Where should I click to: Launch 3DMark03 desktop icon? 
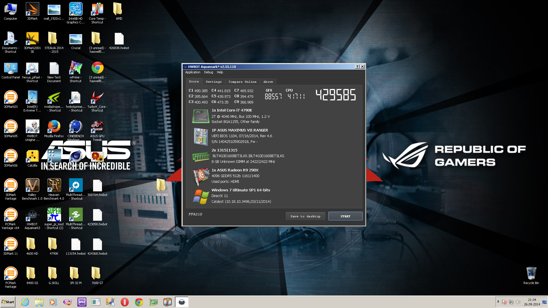(x=11, y=100)
